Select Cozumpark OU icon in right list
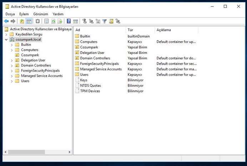Viewport: 247px width, 166px height. (77, 47)
